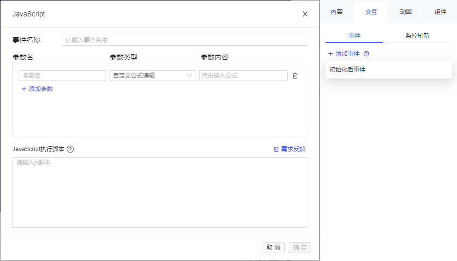Viewport: 457px width, 261px height.
Task: Click 添加事件 to add an event
Action: click(x=344, y=54)
